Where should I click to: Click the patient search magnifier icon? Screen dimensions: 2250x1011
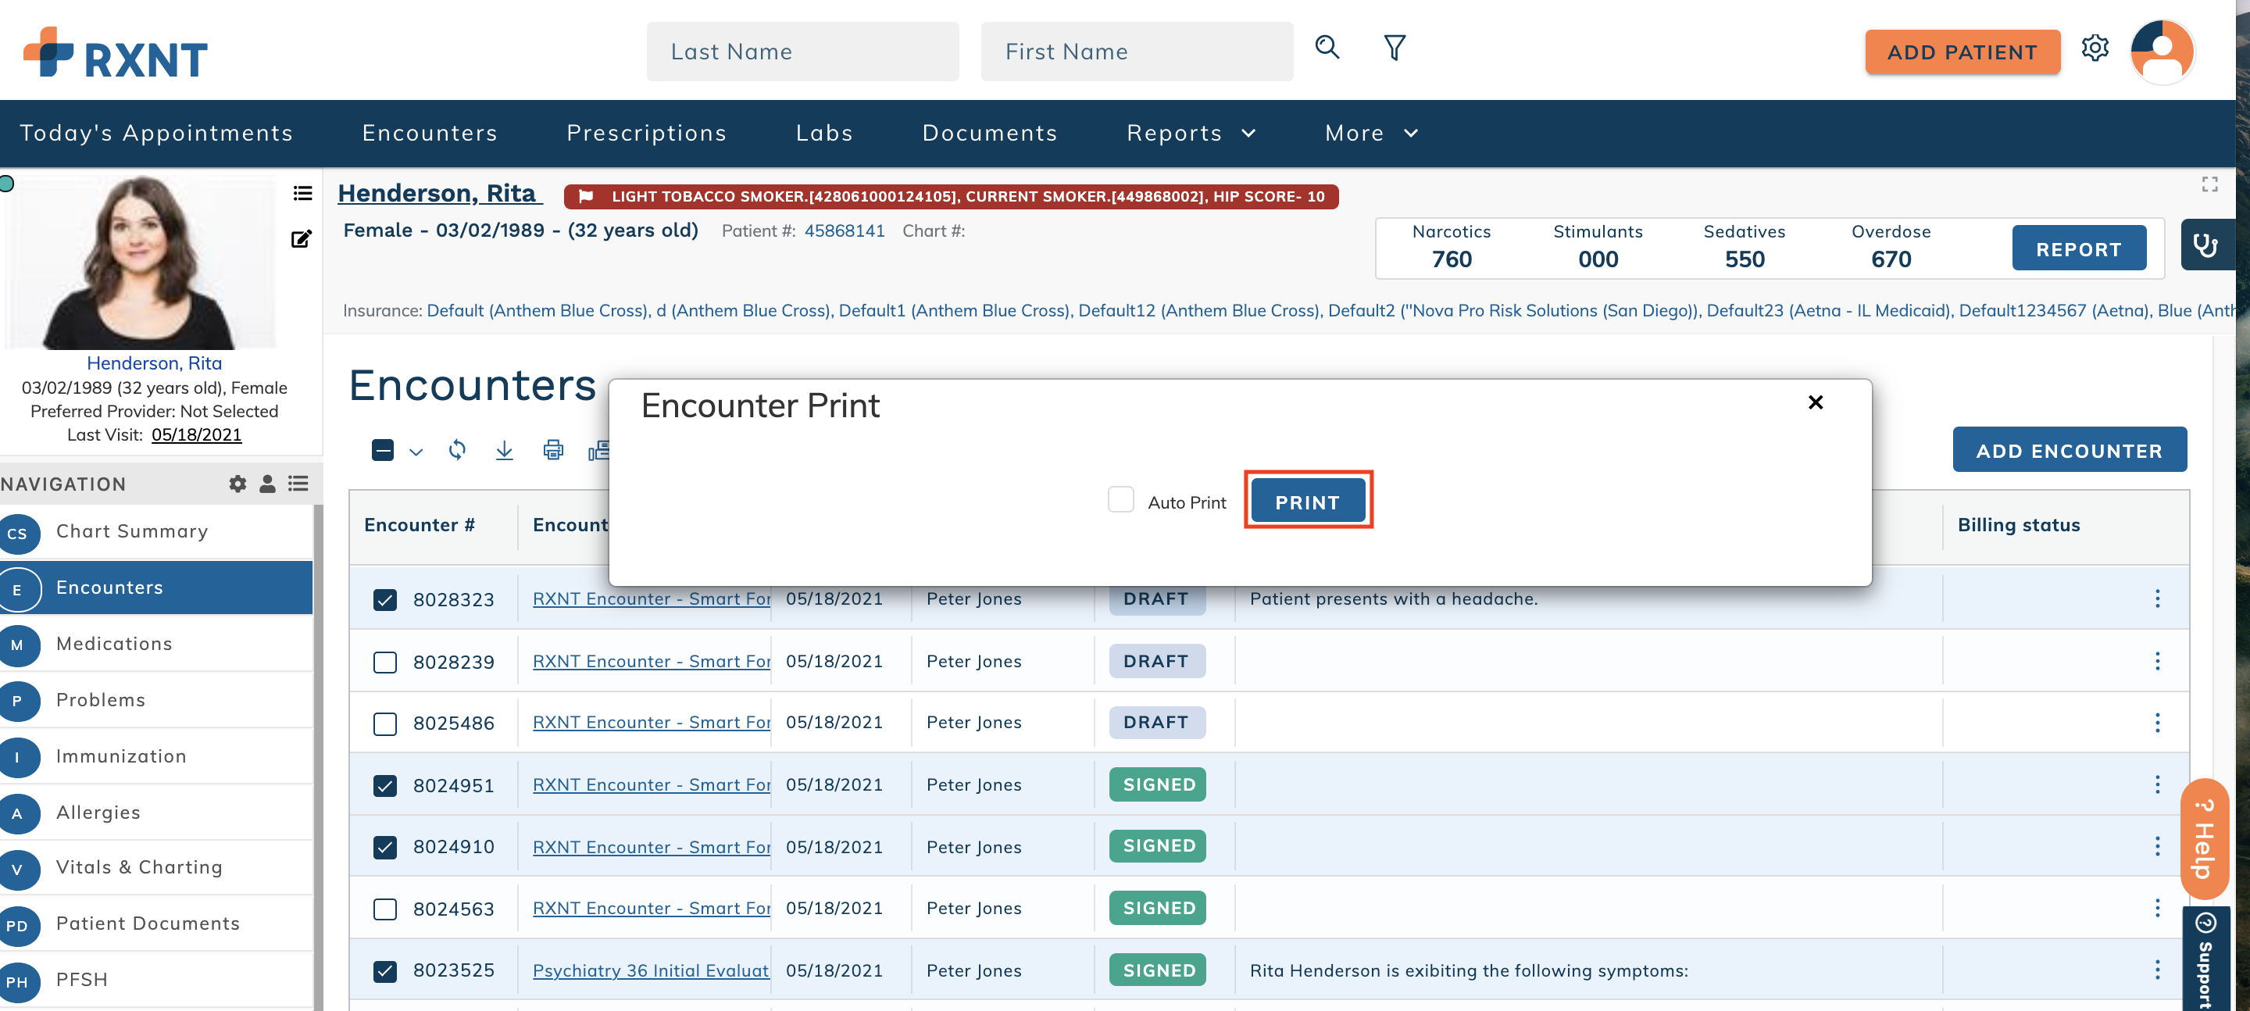click(x=1327, y=47)
